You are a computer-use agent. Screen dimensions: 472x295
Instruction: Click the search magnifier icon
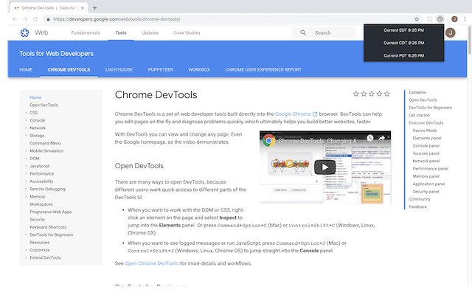click(303, 32)
